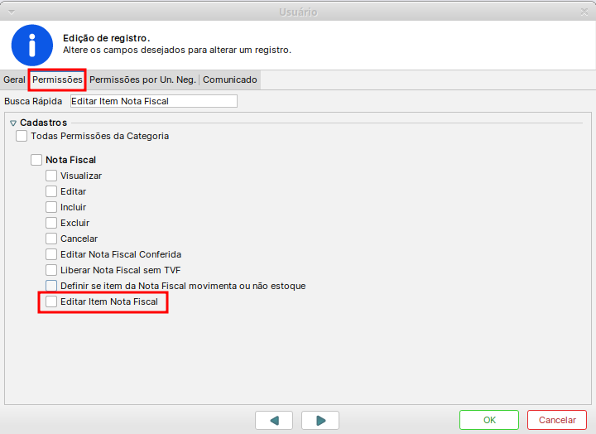Tick the Excluir permission checkbox
The height and width of the screenshot is (434, 596).
coord(51,223)
